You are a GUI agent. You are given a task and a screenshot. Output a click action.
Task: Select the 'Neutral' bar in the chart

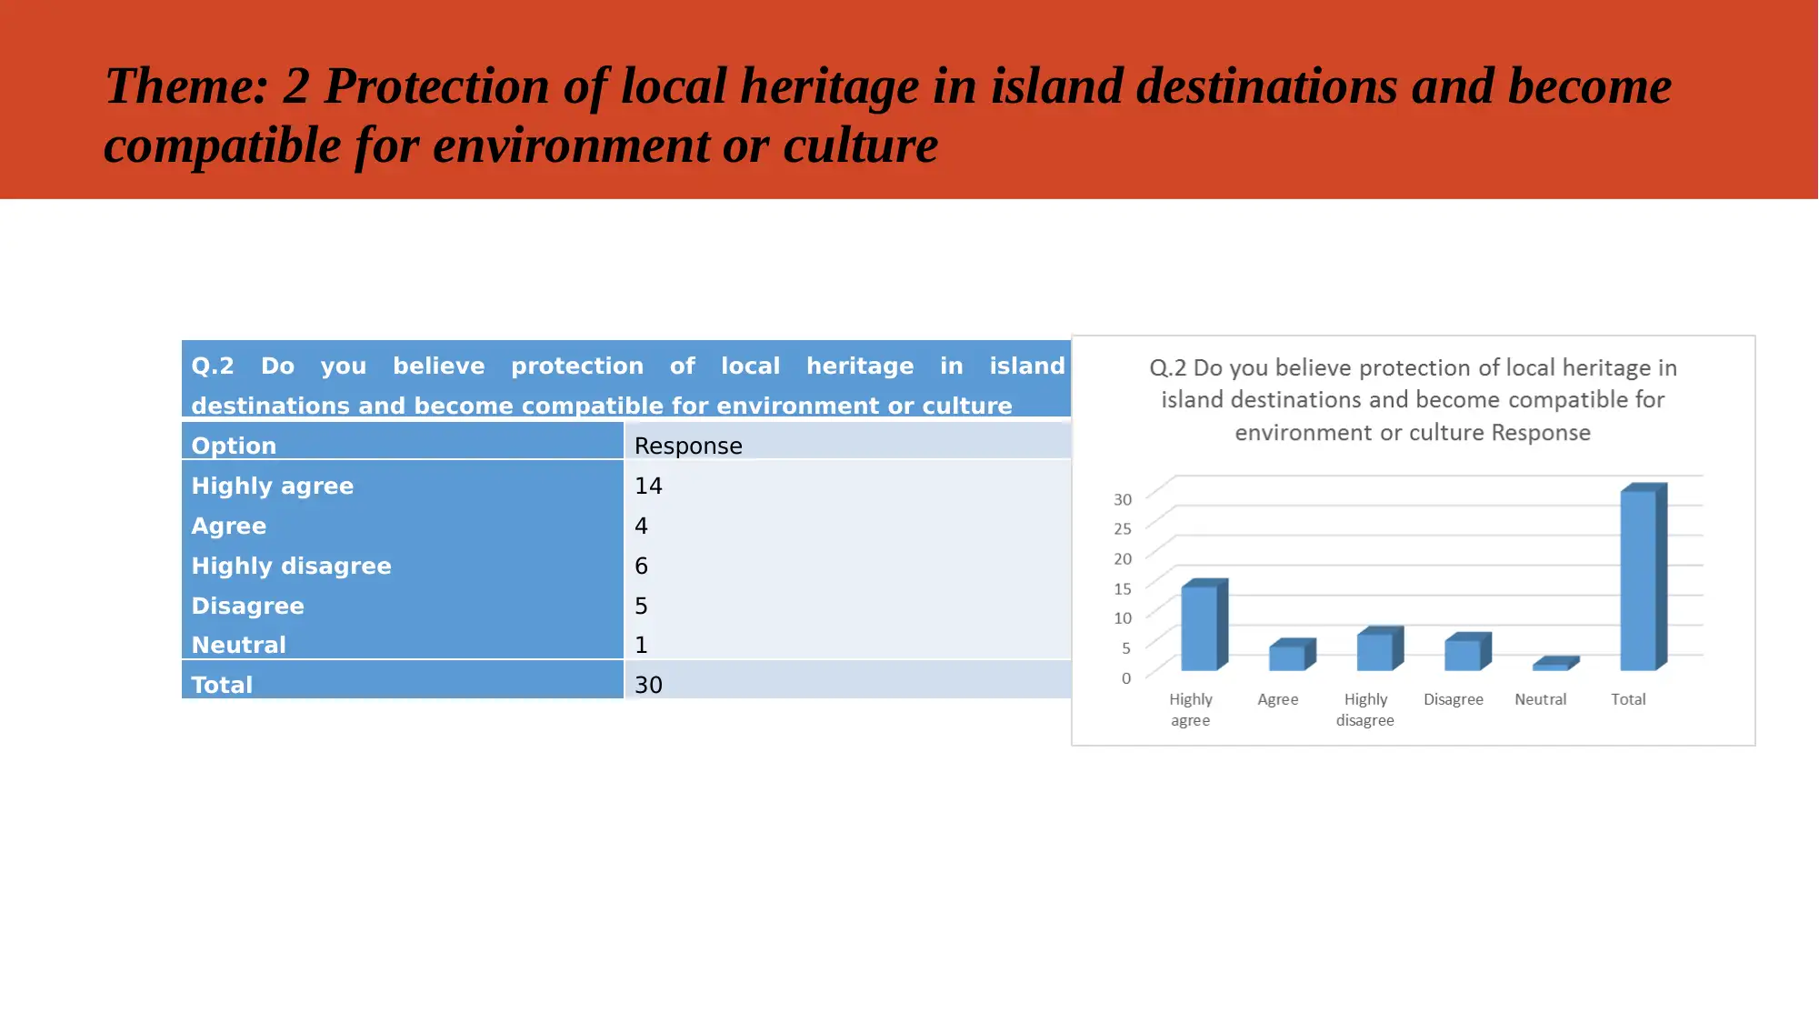pyautogui.click(x=1554, y=664)
